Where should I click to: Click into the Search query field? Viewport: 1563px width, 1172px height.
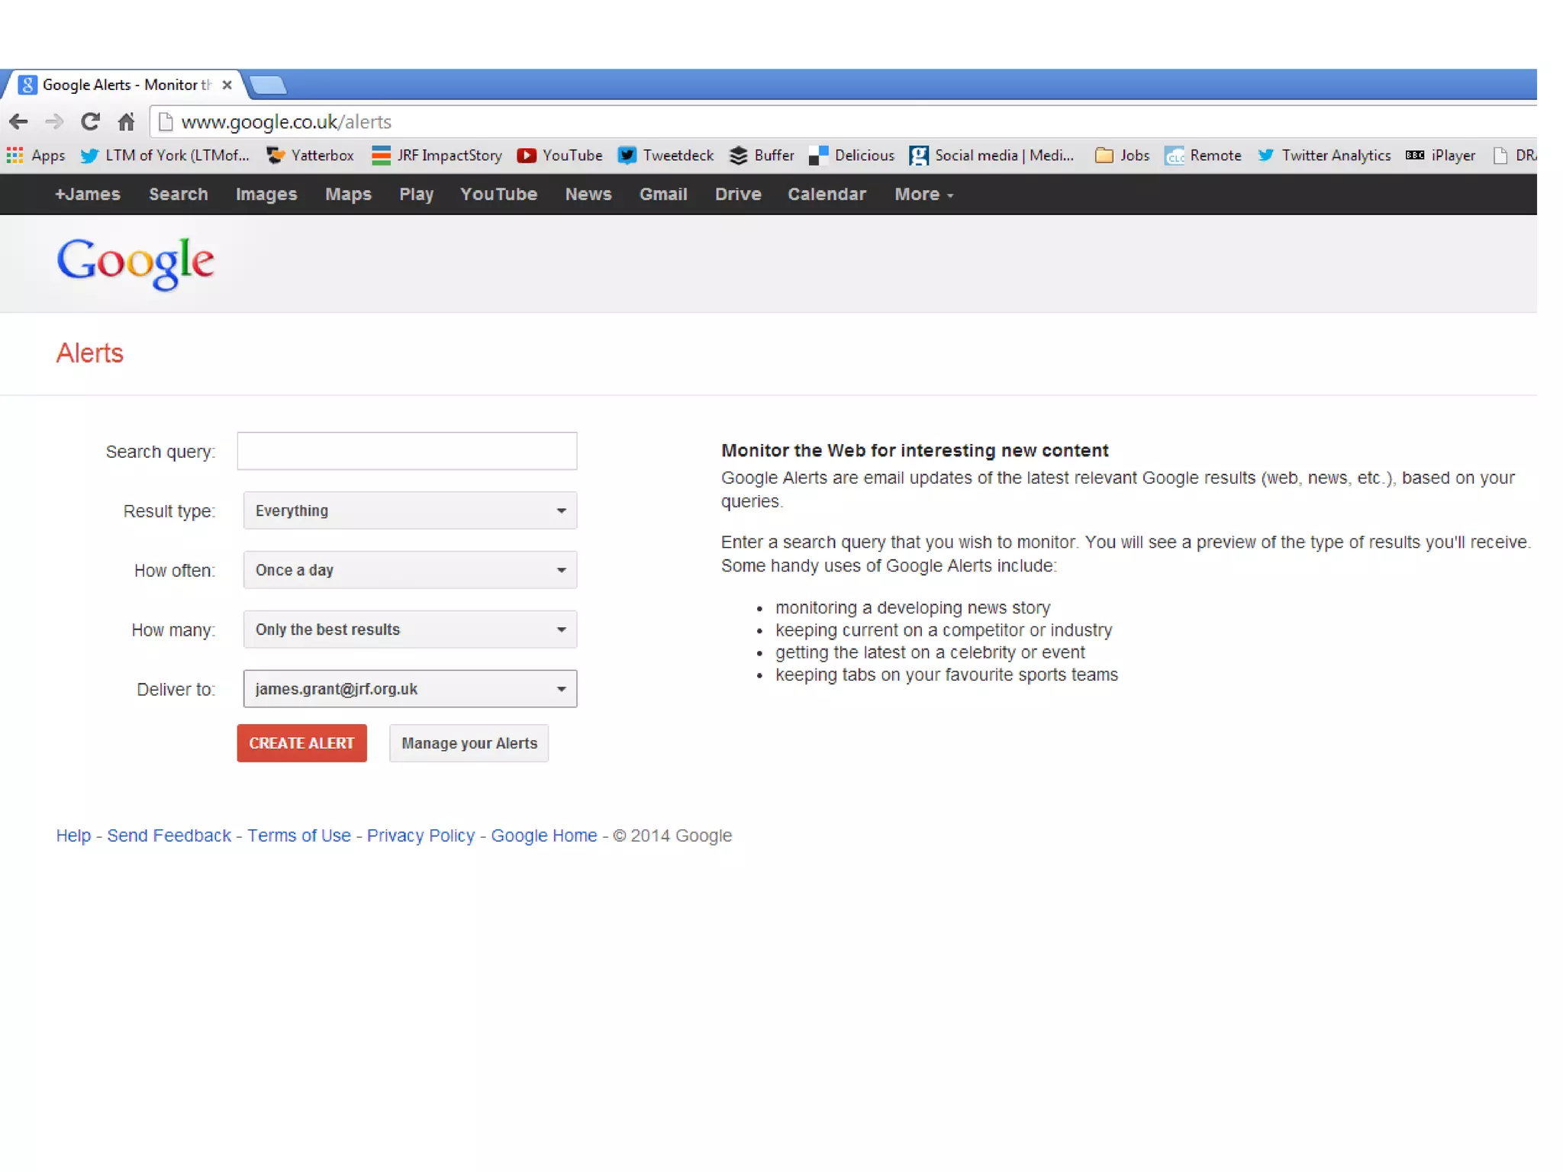[407, 451]
